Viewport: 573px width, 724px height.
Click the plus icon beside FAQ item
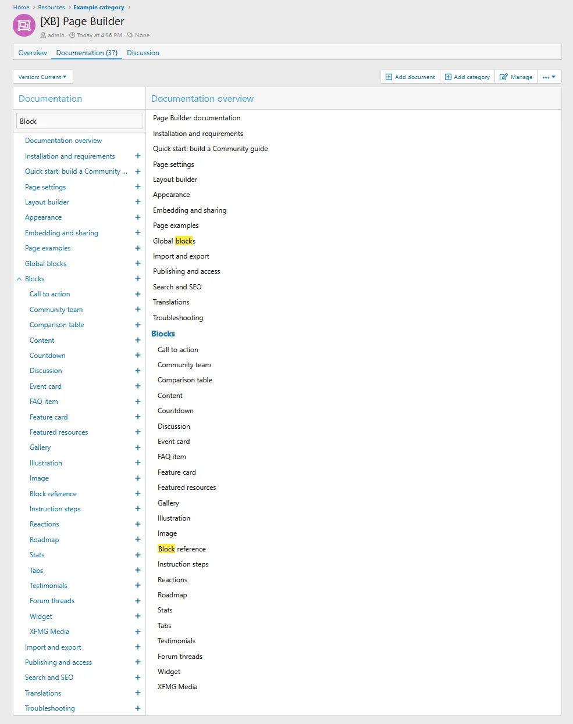(x=138, y=402)
